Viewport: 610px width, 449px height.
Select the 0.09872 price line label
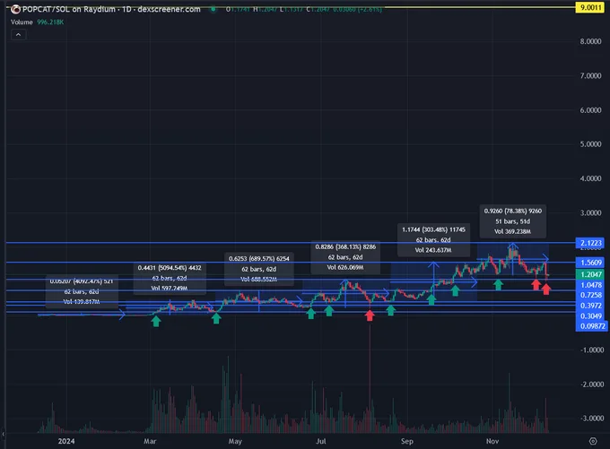tap(591, 326)
